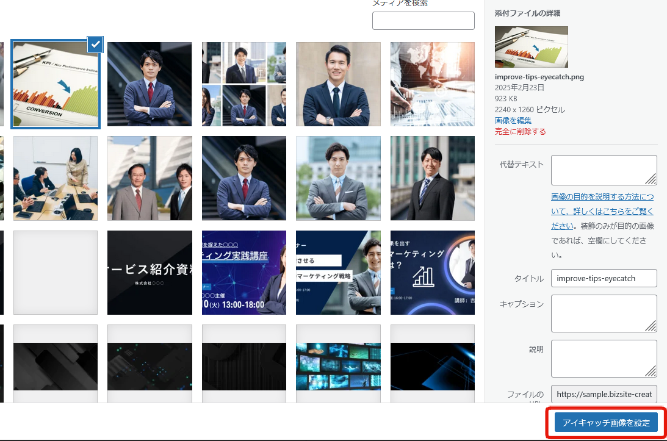Choose the blue light lines dark background
The width and height of the screenshot is (667, 441).
(x=433, y=364)
